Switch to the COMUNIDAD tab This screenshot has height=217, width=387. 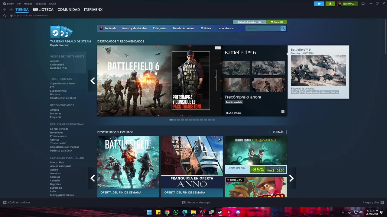tap(69, 10)
